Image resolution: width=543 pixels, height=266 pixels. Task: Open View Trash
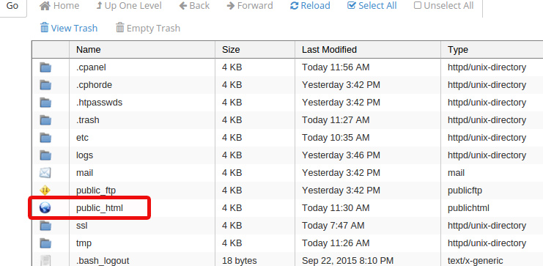point(69,28)
